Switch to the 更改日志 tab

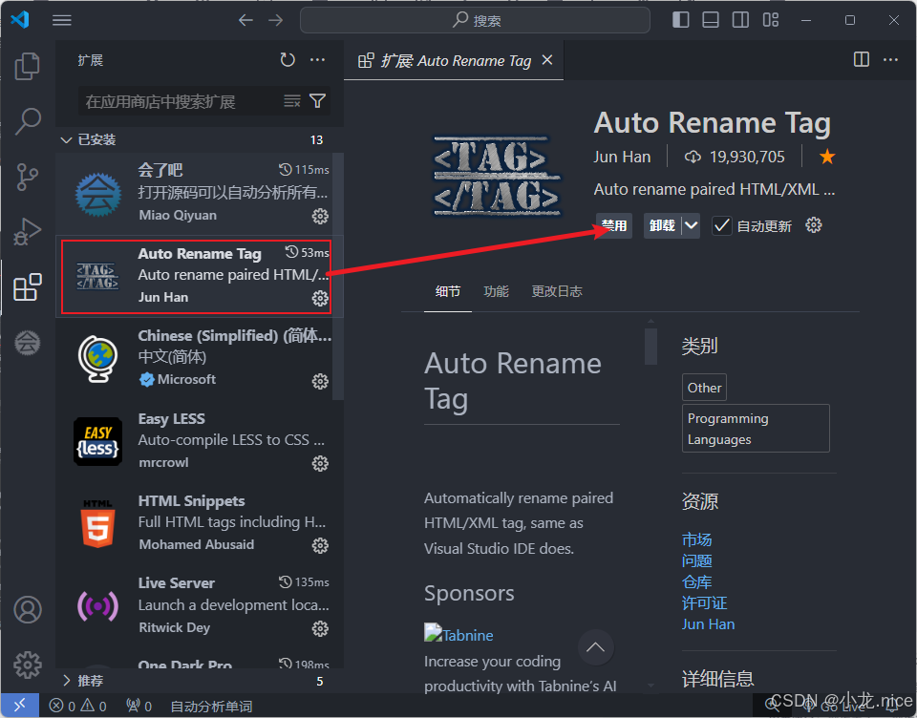coord(557,291)
